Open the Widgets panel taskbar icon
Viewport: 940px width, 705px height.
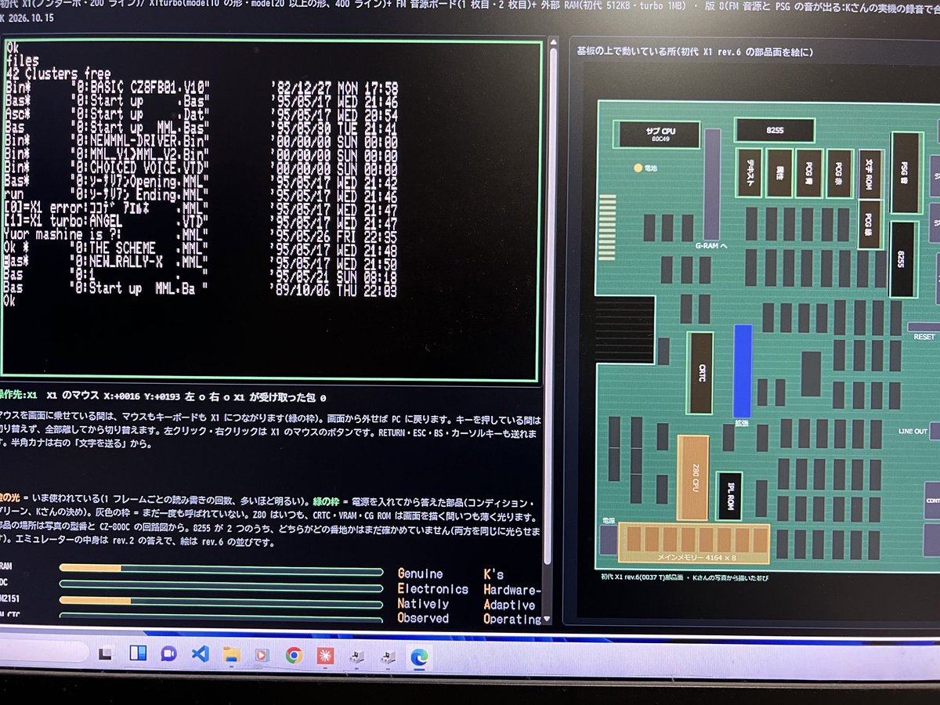point(138,653)
